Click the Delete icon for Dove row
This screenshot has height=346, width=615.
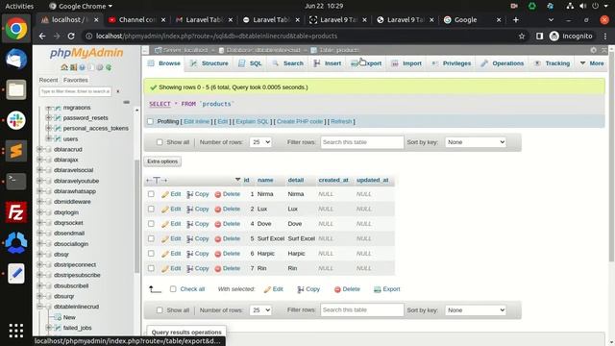218,224
